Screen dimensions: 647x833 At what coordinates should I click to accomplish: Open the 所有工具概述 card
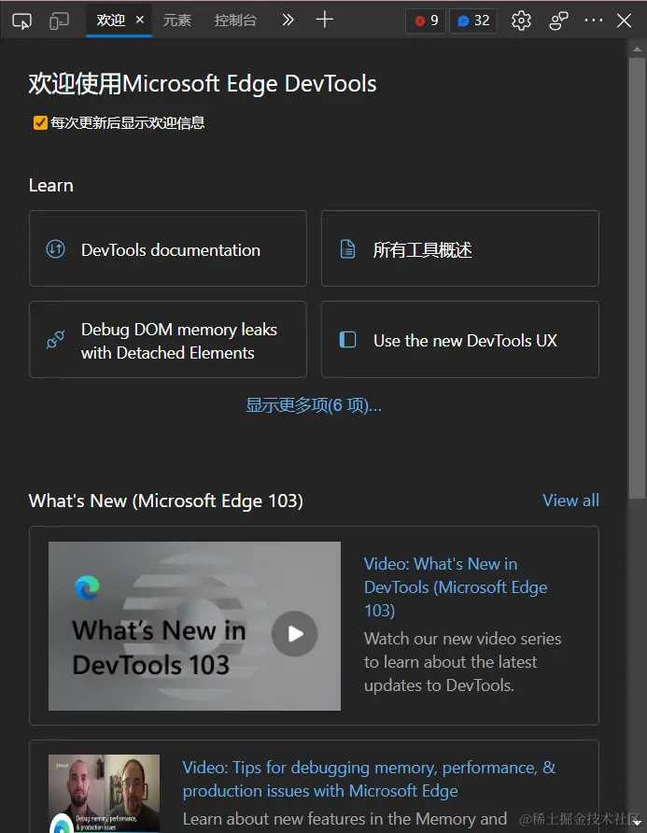pyautogui.click(x=459, y=248)
